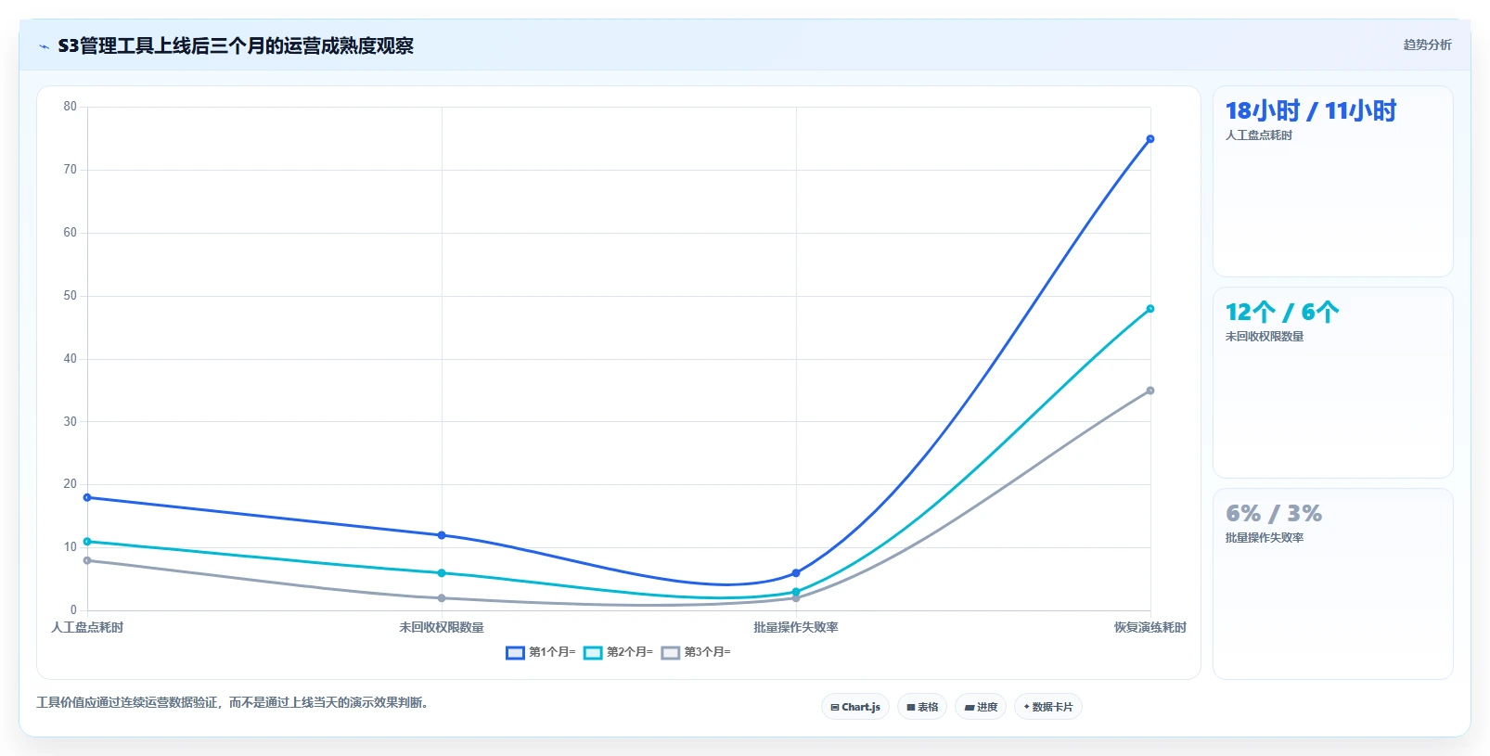Click the gray data point at 35
The image size is (1490, 756).
[x=1150, y=391]
